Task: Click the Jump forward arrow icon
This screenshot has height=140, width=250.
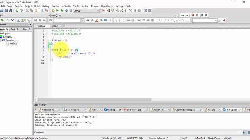Action: point(187,16)
